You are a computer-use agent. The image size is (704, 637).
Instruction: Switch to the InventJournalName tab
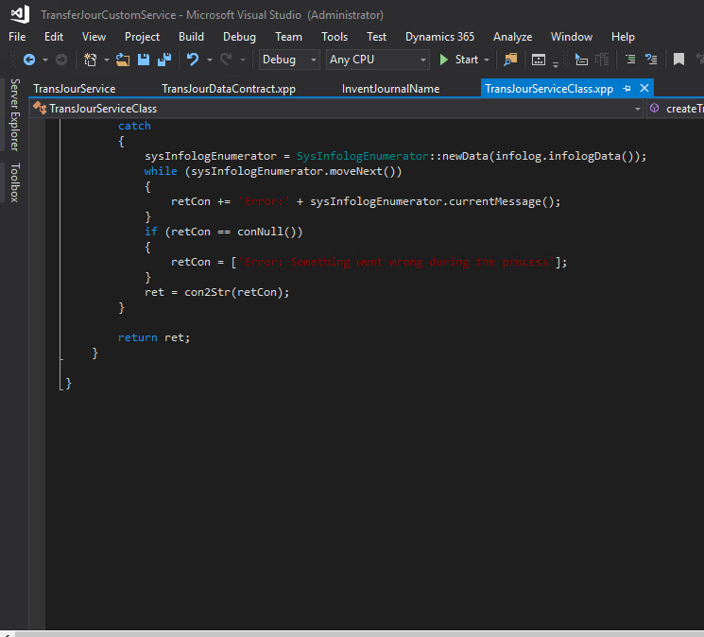[x=390, y=89]
